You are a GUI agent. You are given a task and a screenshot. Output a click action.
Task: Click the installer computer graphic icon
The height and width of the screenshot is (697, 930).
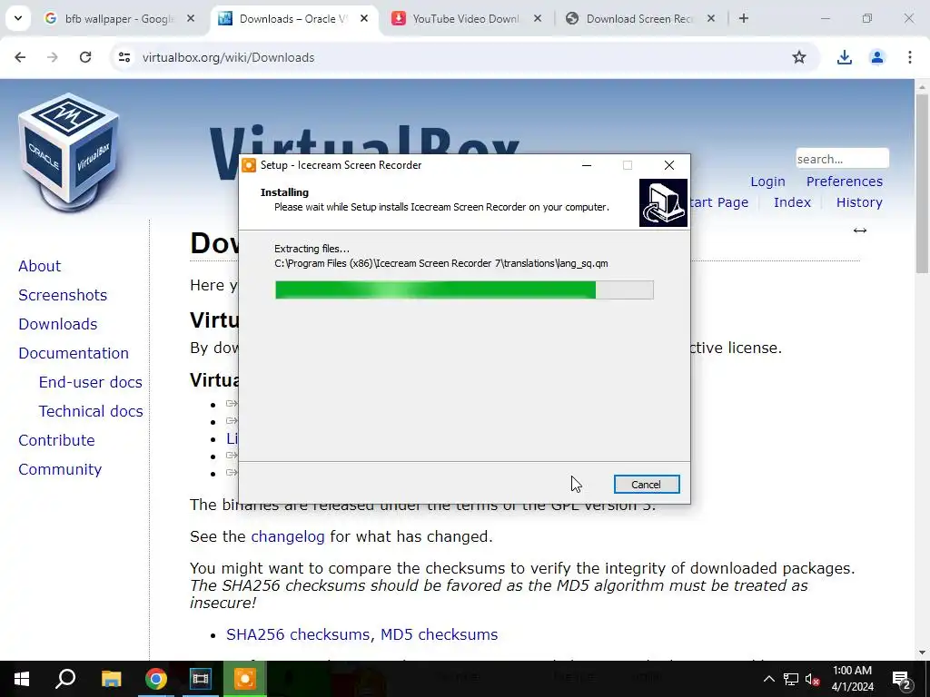click(x=663, y=202)
